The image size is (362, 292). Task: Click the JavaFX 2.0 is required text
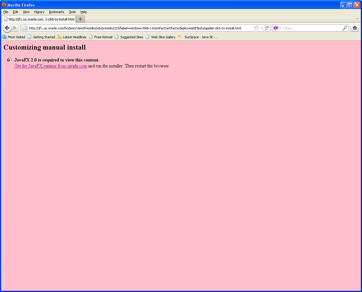(57, 60)
